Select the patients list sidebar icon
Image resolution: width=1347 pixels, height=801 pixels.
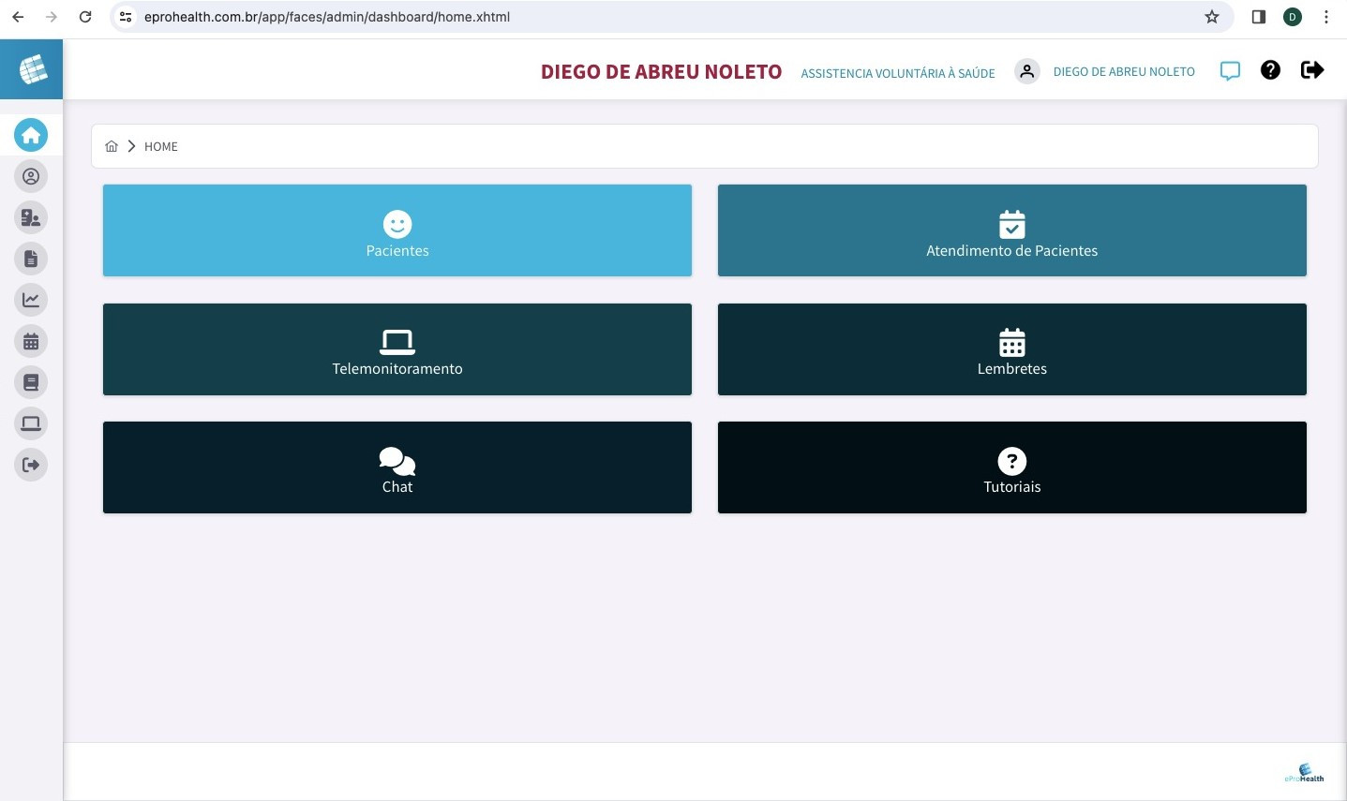click(x=31, y=217)
